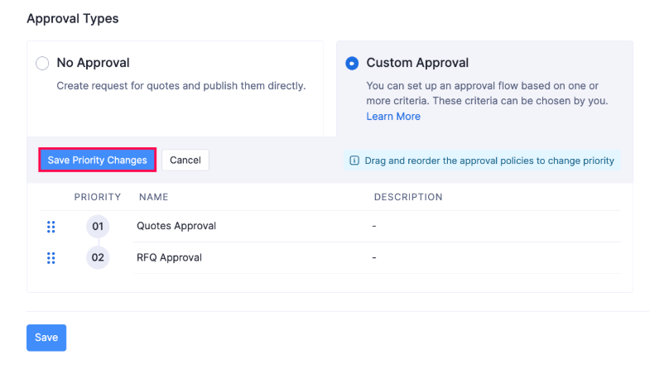Select the No Approval radio button
The height and width of the screenshot is (379, 664).
(x=42, y=63)
